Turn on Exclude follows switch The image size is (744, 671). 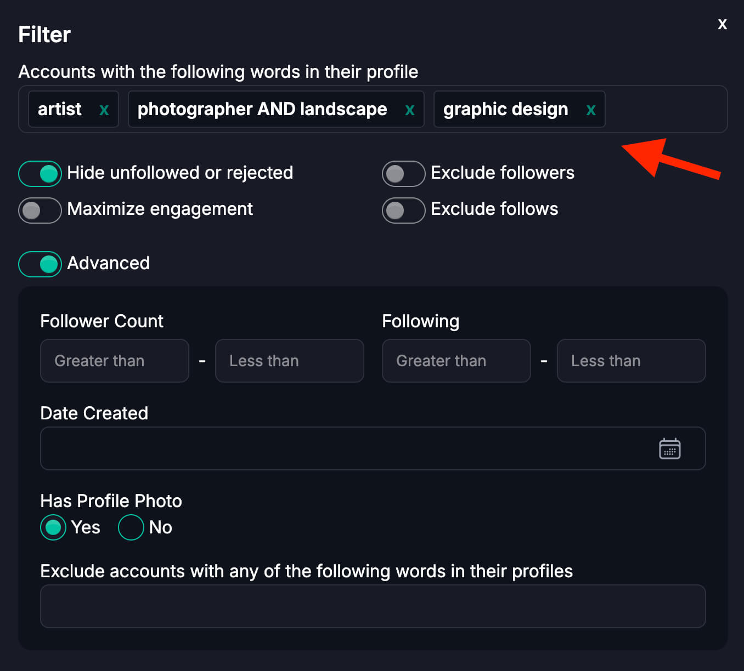[x=404, y=211]
